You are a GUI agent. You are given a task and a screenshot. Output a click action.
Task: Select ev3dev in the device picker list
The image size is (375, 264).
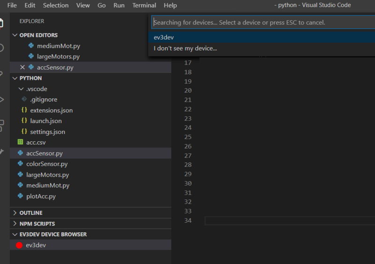(262, 37)
